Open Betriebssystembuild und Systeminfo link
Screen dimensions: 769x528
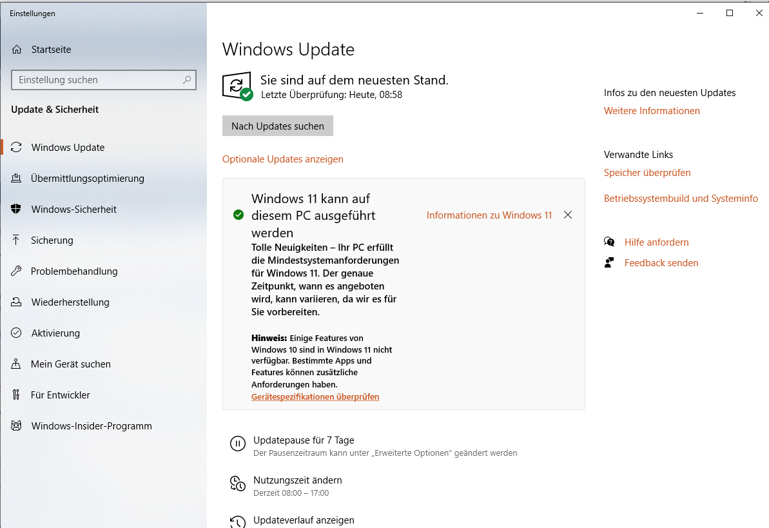(681, 199)
